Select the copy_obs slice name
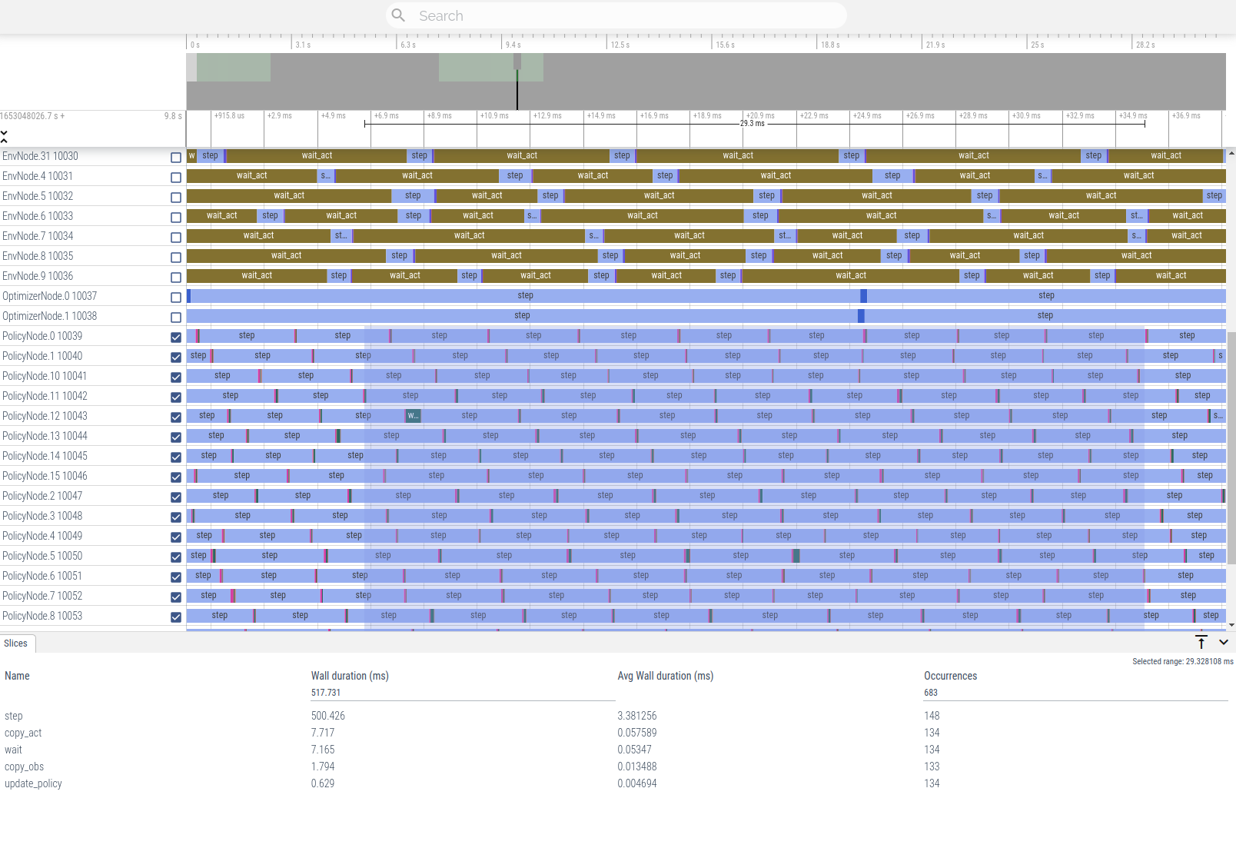1236x858 pixels. tap(24, 767)
